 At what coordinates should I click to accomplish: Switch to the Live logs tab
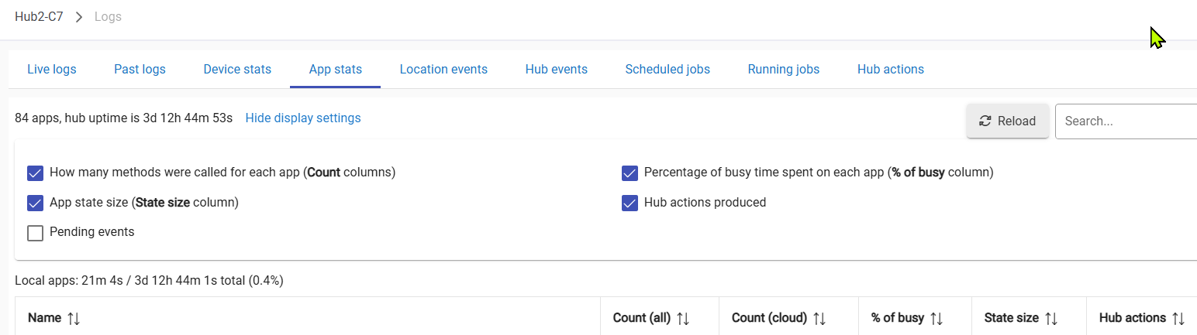click(x=52, y=70)
